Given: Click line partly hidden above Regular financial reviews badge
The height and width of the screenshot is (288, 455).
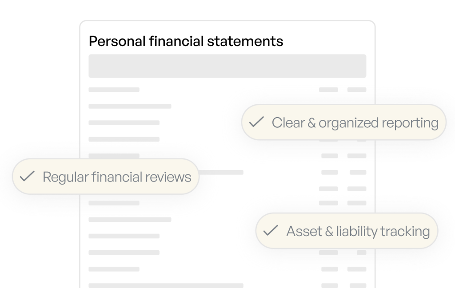Looking at the screenshot, I should pos(114,156).
